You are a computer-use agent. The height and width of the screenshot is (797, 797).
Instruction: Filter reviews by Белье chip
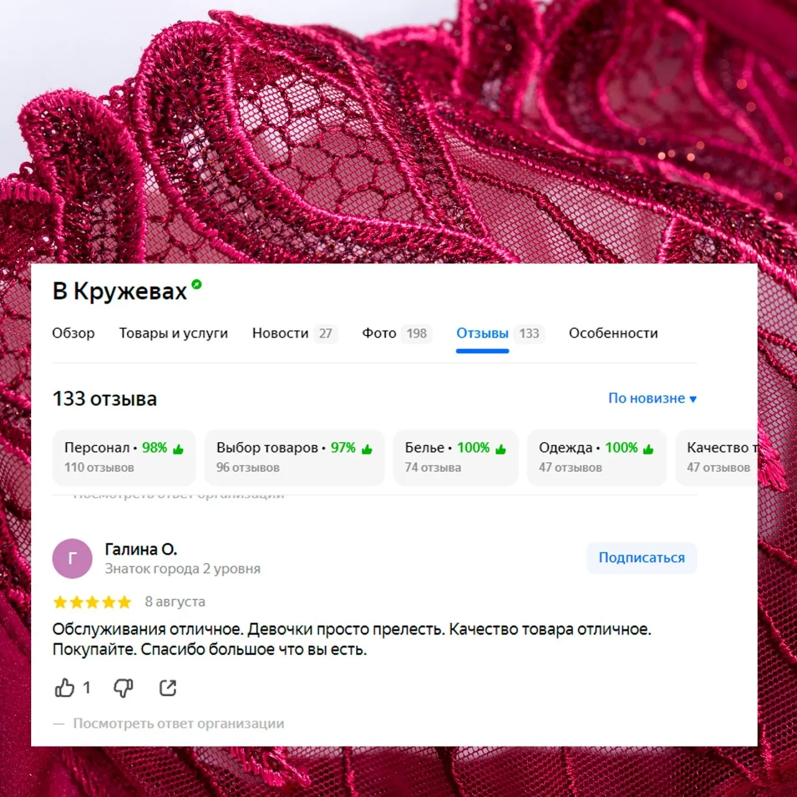pos(455,457)
